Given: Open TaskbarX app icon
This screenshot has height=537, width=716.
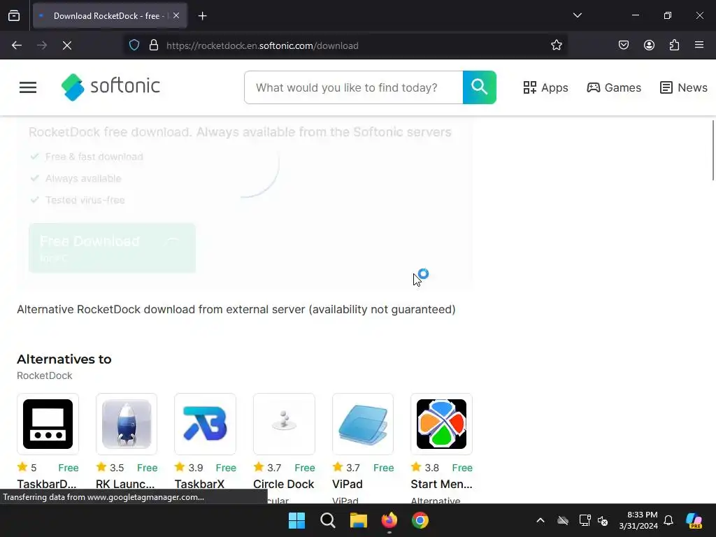Looking at the screenshot, I should [205, 424].
